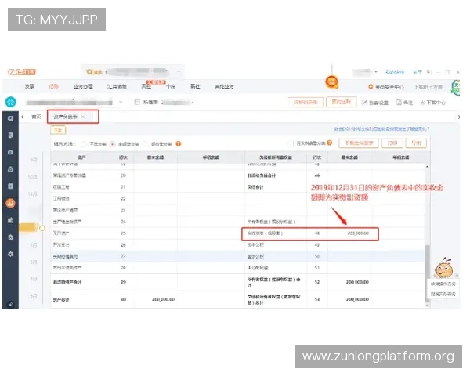Click the blue hint link above the table
This screenshot has width=470, height=376.
(x=381, y=128)
